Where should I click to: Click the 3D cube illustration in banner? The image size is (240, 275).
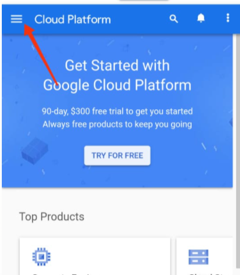[35, 151]
